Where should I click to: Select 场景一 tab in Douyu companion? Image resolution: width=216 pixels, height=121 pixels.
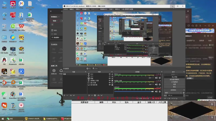55,21
